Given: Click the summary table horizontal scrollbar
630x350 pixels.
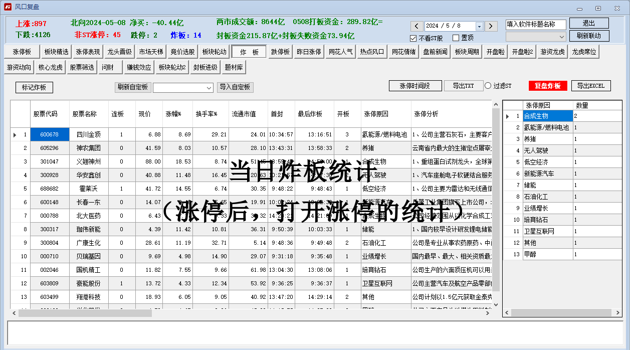Looking at the screenshot, I should click(x=561, y=312).
